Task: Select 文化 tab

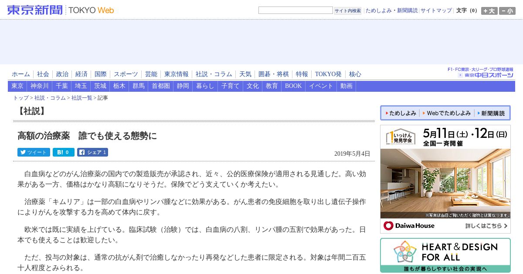Action: pyautogui.click(x=253, y=86)
